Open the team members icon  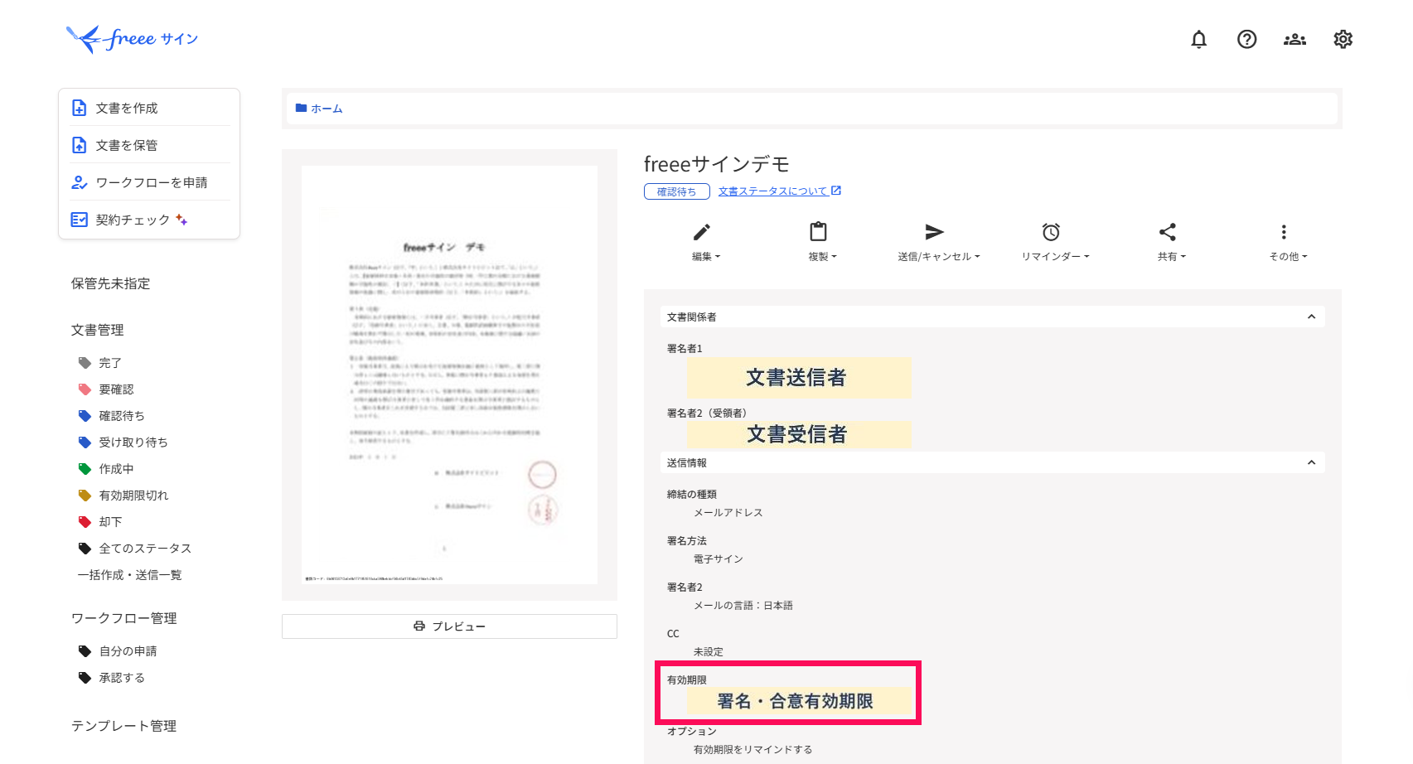[x=1294, y=39]
